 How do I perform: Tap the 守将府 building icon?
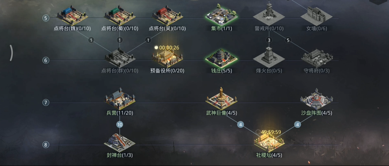point(317,58)
